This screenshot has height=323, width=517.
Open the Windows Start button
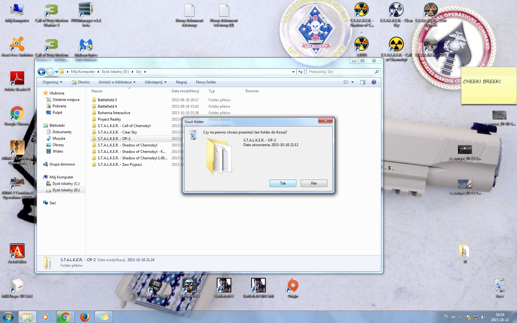coord(8,317)
